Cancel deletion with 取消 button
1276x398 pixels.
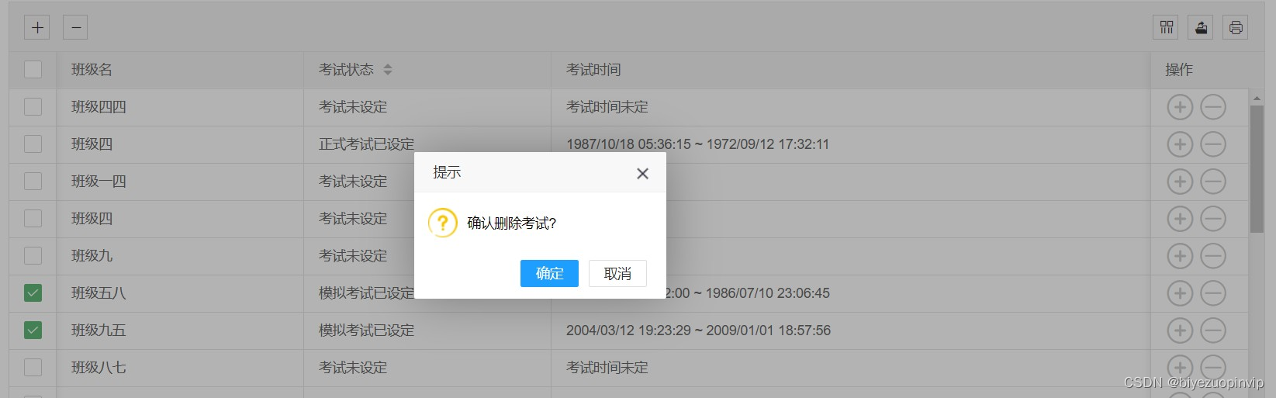[617, 273]
